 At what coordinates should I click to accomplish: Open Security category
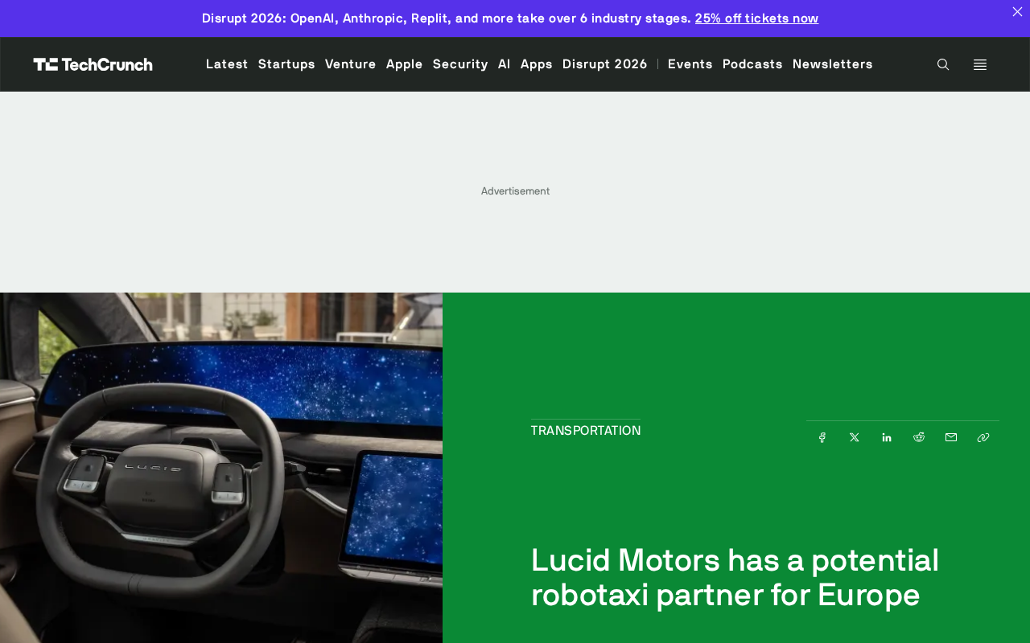coord(460,64)
